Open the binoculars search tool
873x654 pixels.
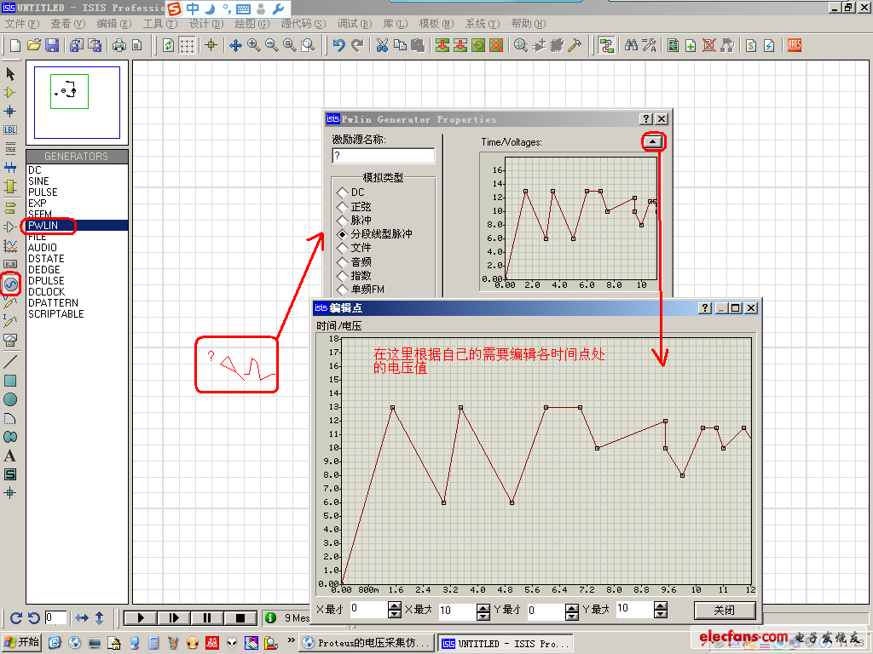[x=631, y=45]
